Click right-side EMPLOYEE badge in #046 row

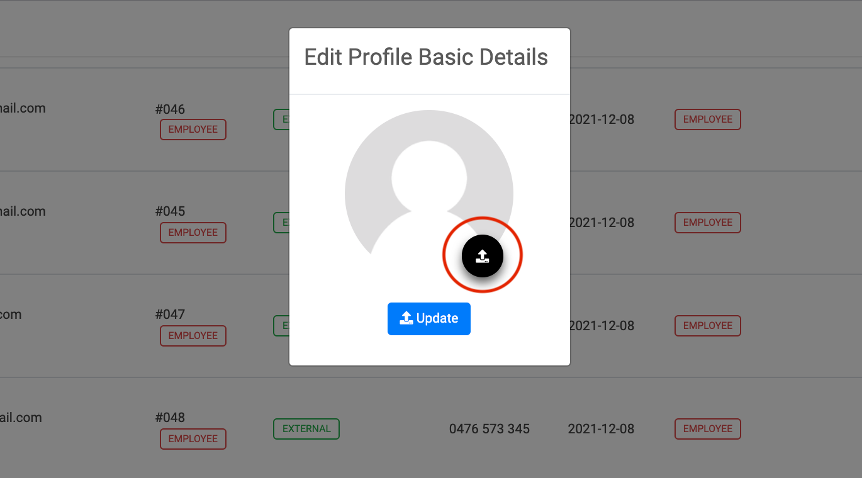tap(708, 119)
